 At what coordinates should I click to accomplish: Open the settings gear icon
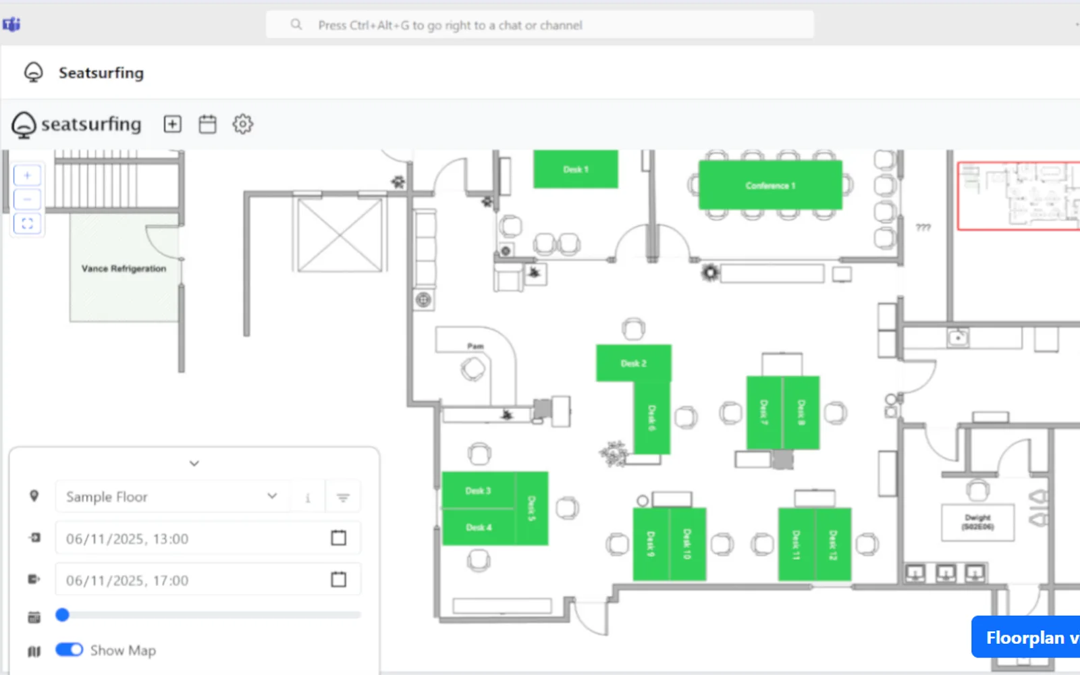pyautogui.click(x=243, y=124)
